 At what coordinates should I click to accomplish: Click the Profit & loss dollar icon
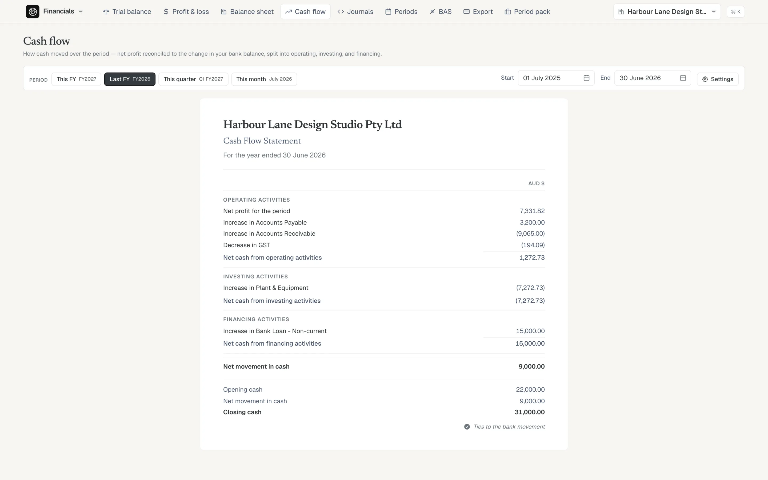[x=166, y=12]
